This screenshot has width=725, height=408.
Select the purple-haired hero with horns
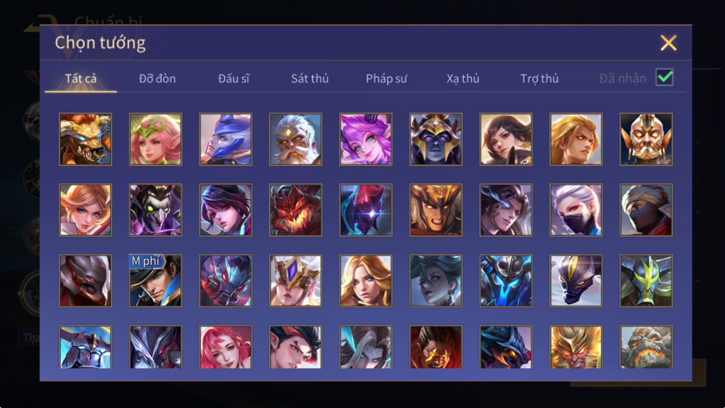(x=366, y=139)
